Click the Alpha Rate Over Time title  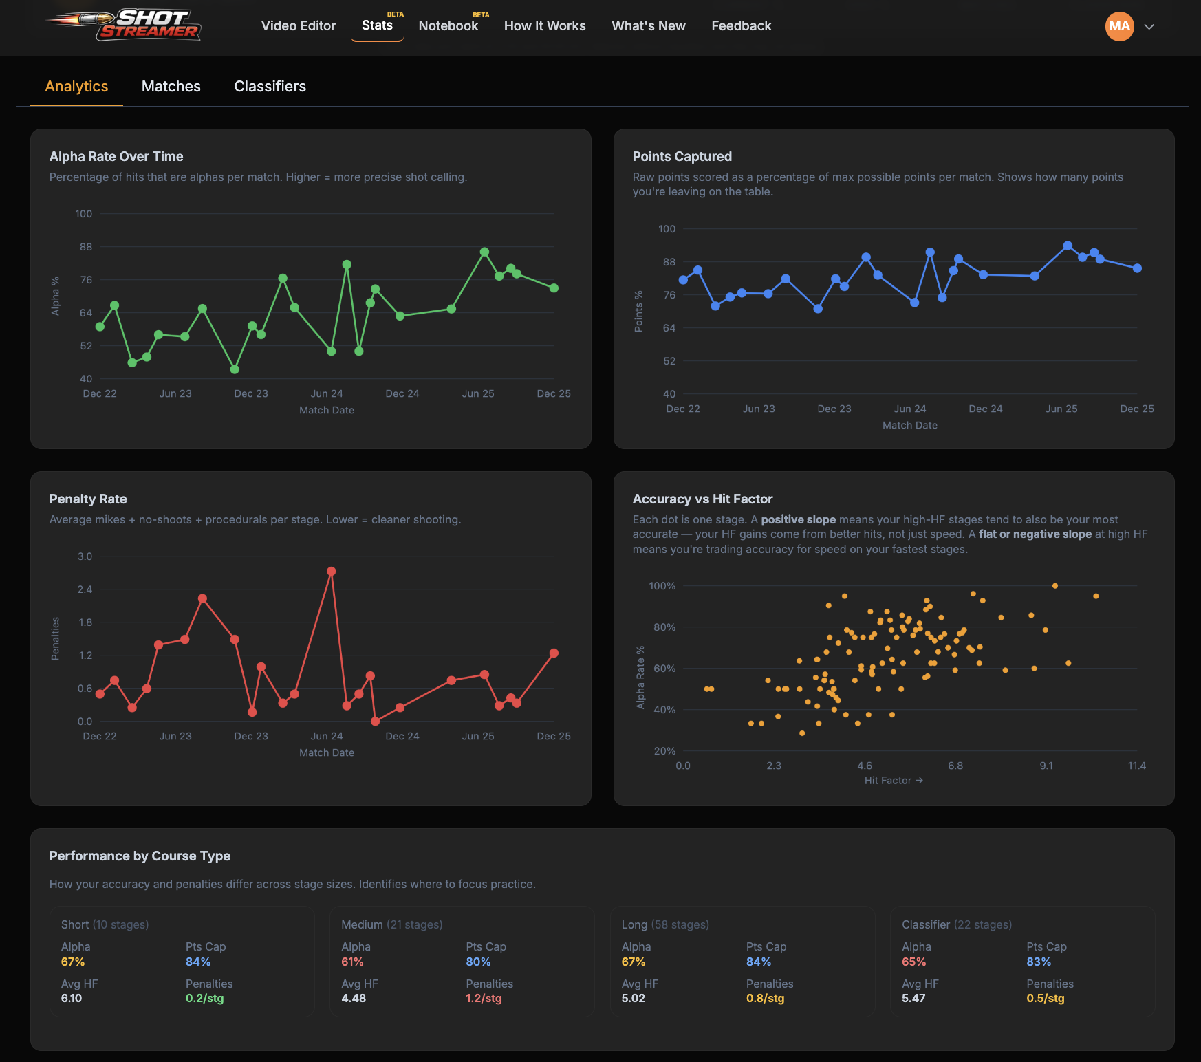point(116,156)
